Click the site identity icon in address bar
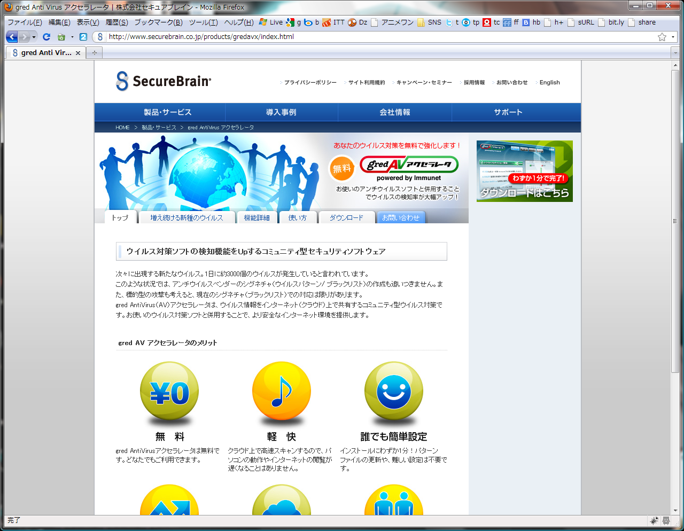 pyautogui.click(x=100, y=37)
